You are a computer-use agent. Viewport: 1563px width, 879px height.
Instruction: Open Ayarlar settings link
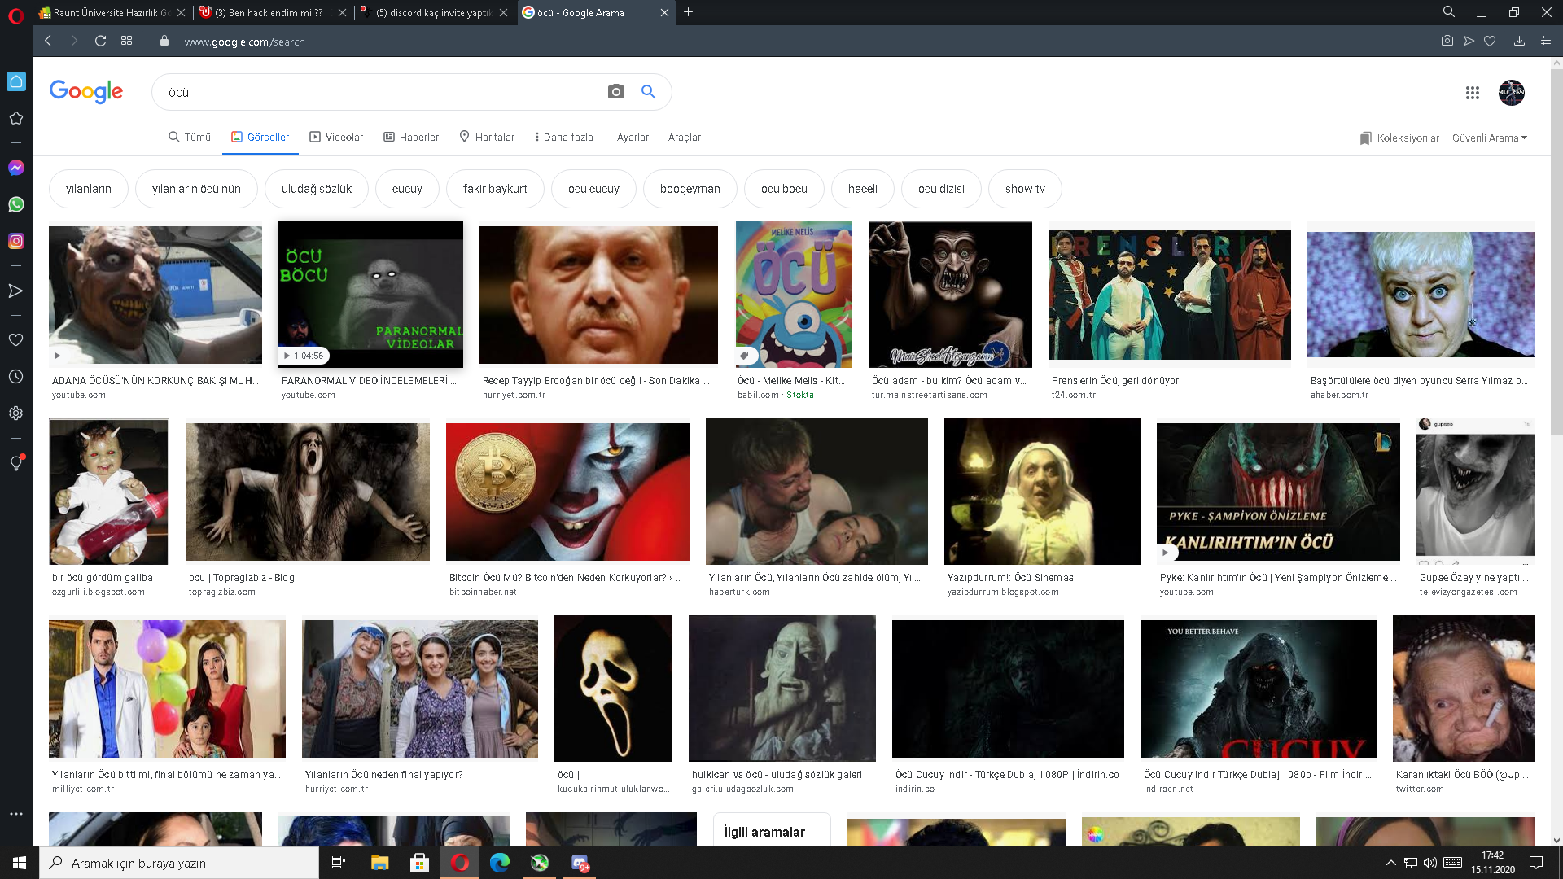point(633,137)
